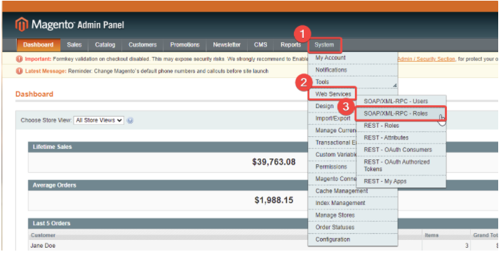501x259 pixels.
Task: Click the Grand Total column header
Action: [x=486, y=235]
